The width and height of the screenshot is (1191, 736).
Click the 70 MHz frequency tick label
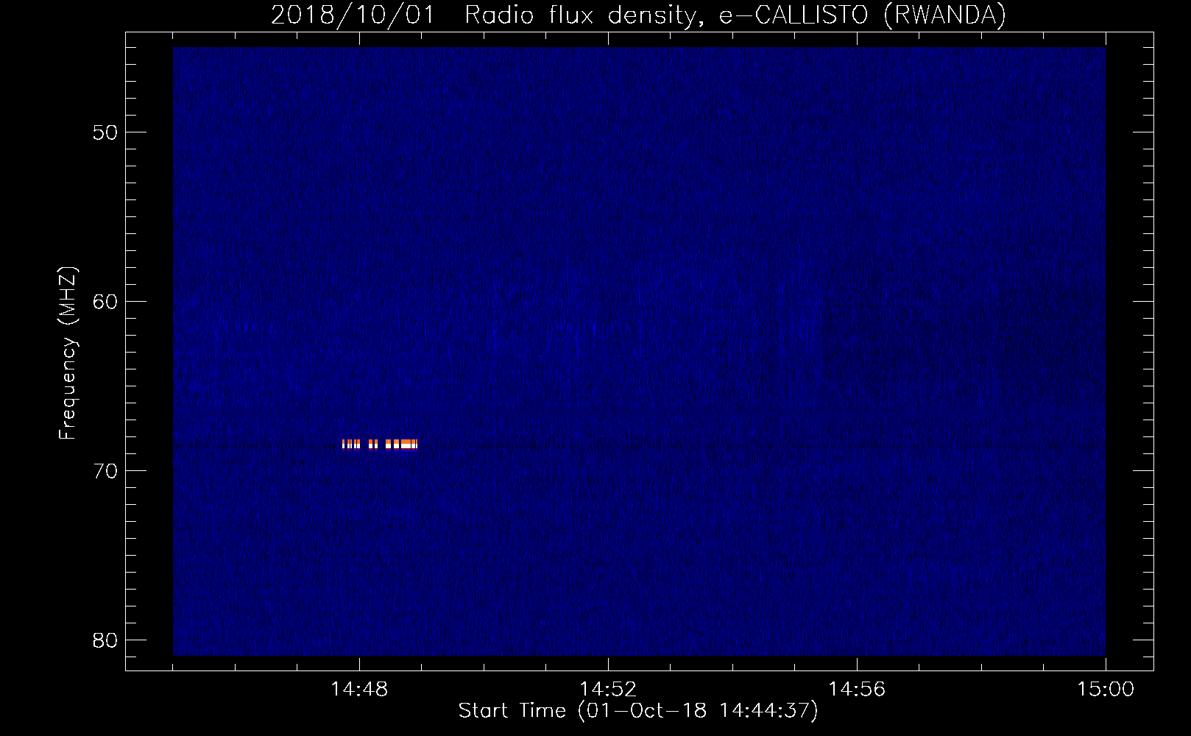click(105, 471)
